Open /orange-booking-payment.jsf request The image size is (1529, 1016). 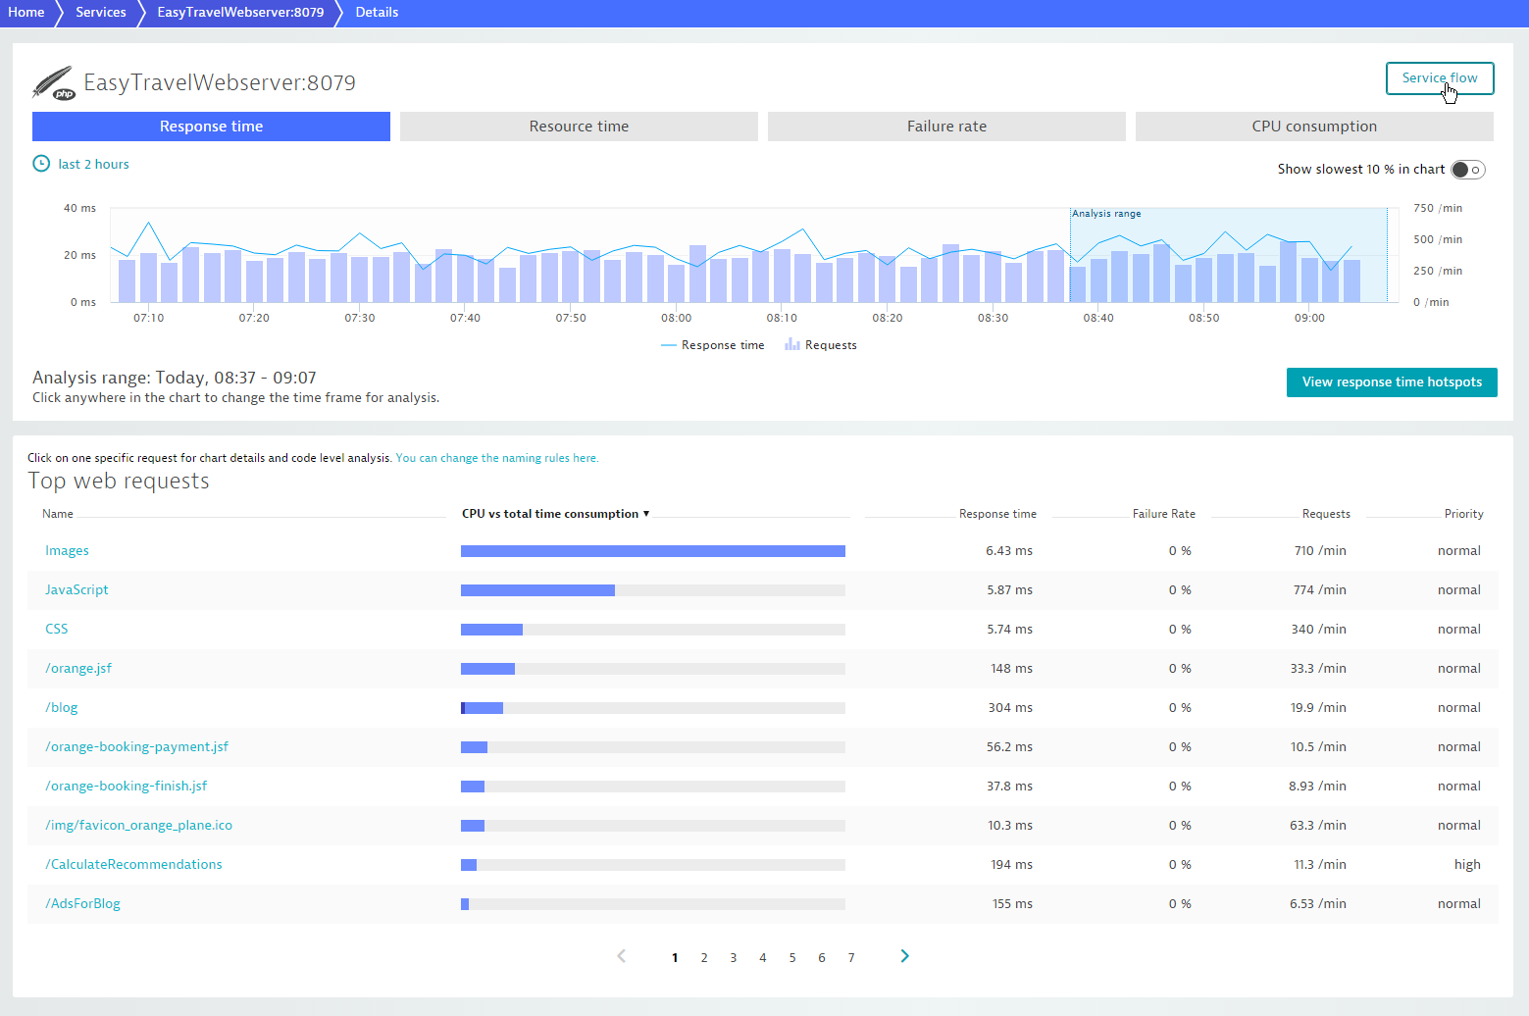pyautogui.click(x=136, y=747)
